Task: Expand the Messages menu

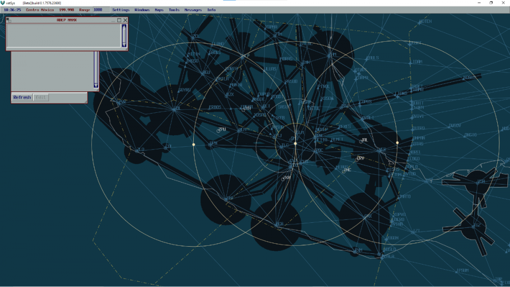Action: tap(193, 10)
